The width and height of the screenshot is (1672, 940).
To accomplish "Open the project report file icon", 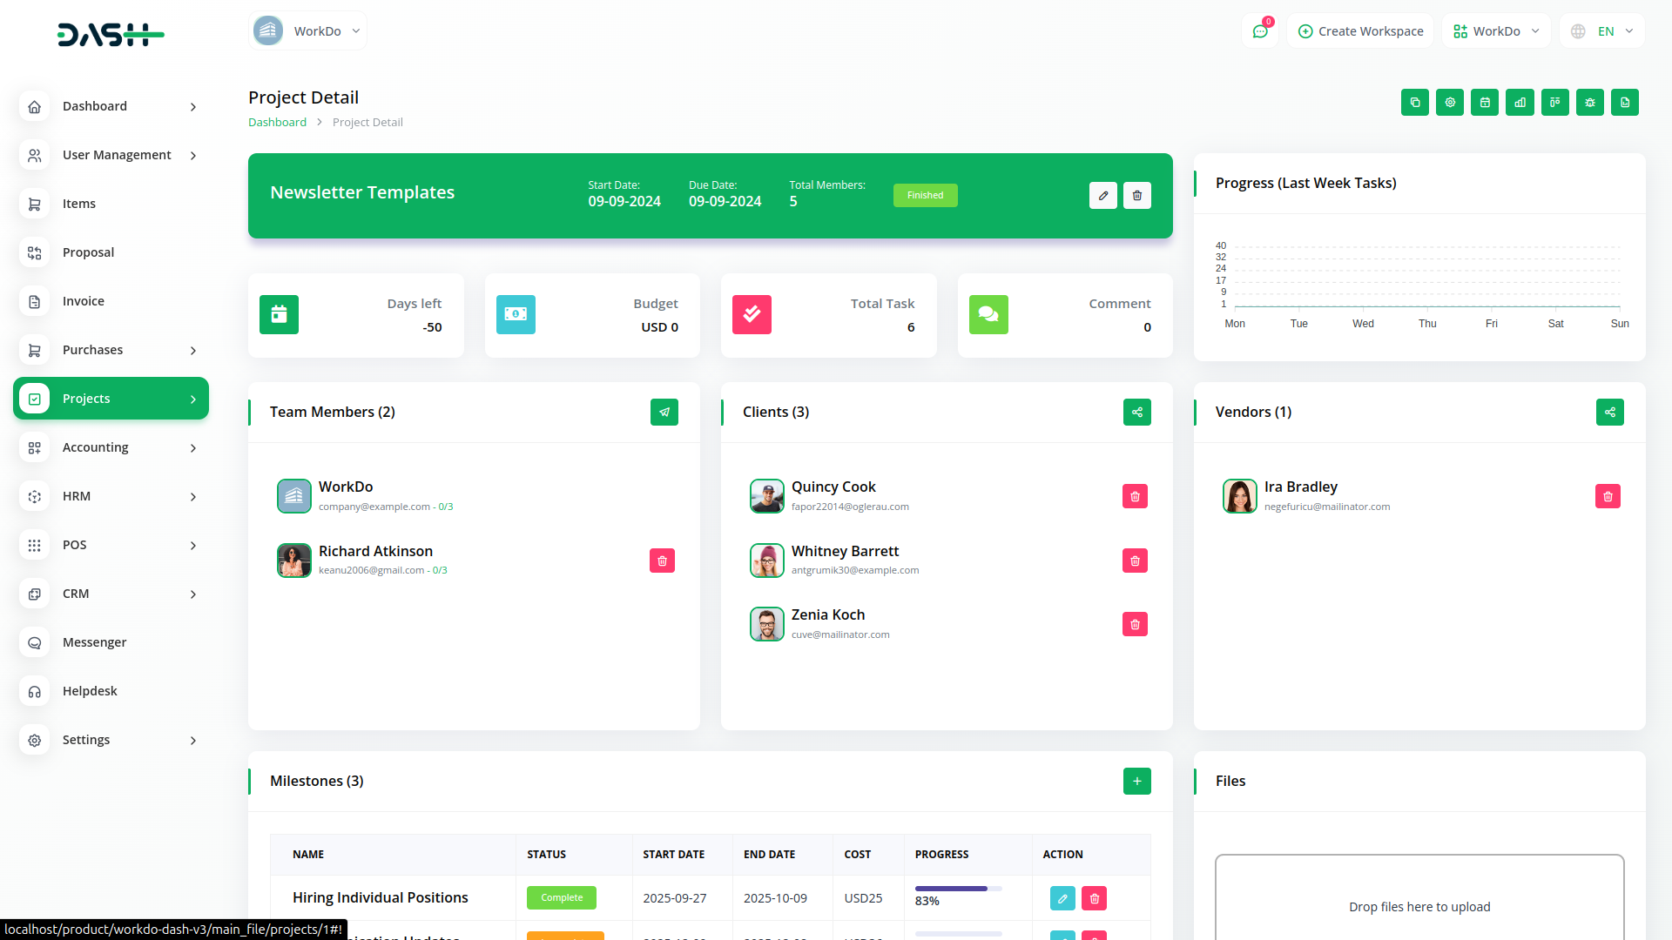I will (x=1624, y=102).
